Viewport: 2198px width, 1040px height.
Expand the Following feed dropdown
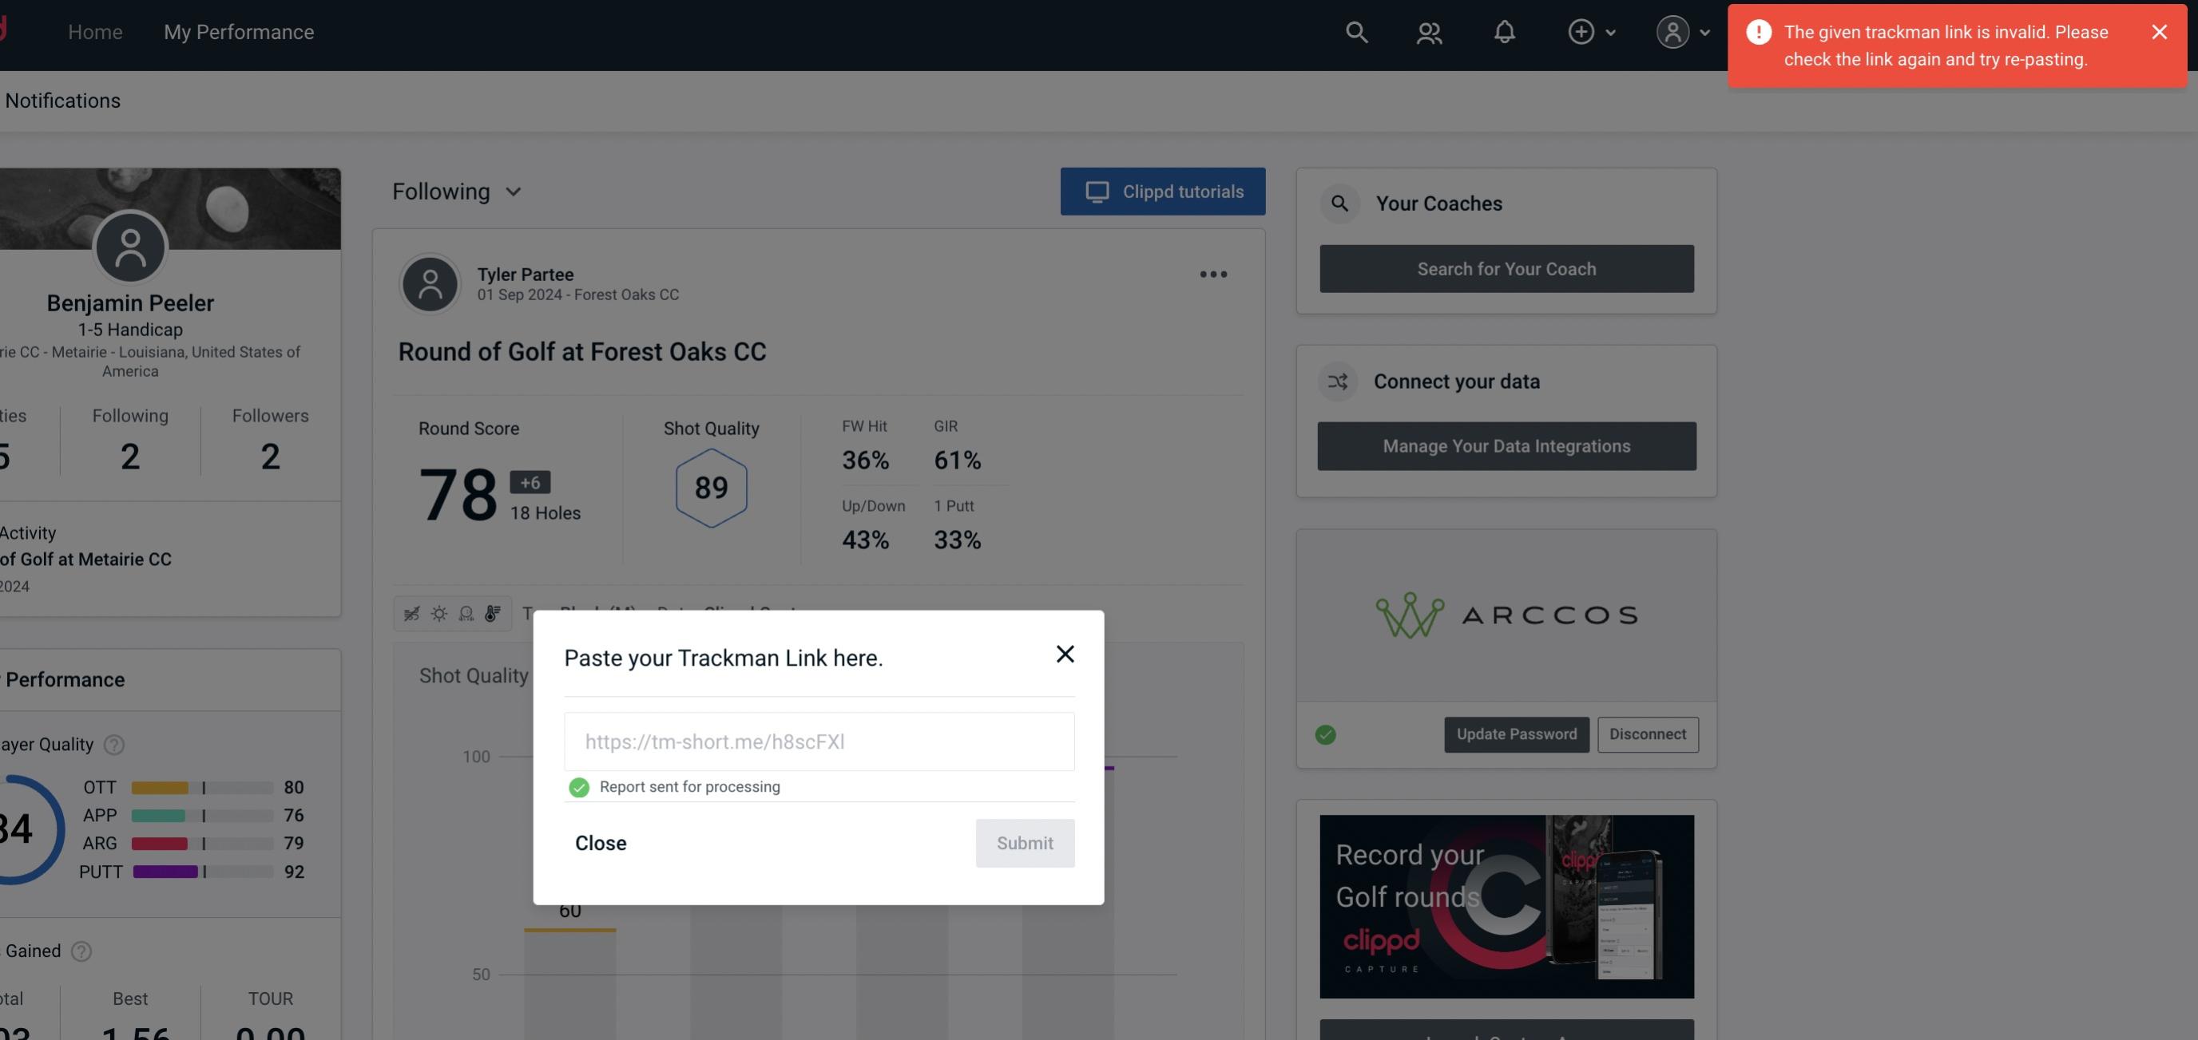tap(457, 191)
